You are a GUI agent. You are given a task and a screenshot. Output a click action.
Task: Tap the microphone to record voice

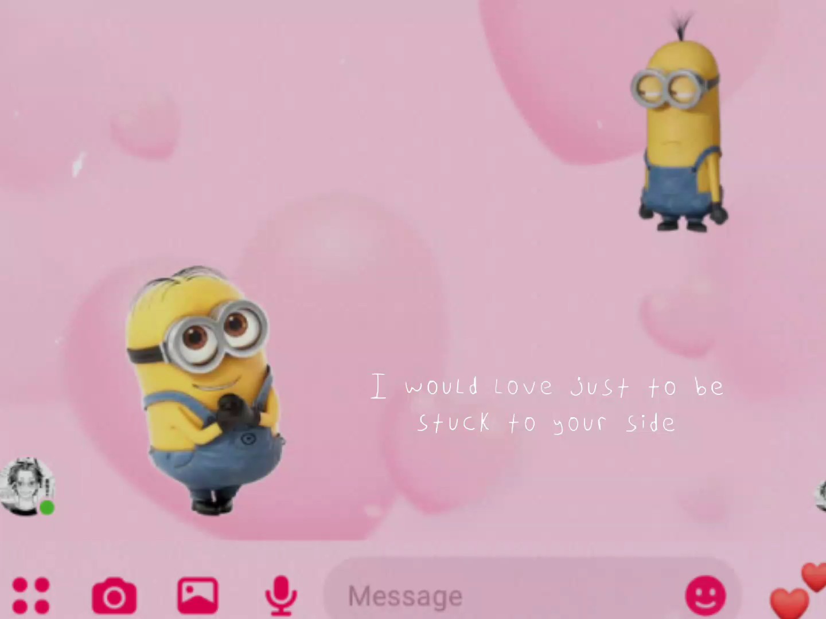coord(281,596)
